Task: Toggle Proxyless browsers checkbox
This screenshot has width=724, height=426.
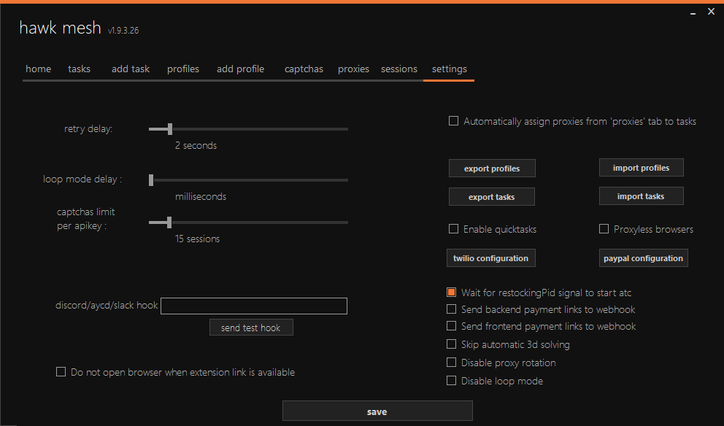Action: (604, 229)
